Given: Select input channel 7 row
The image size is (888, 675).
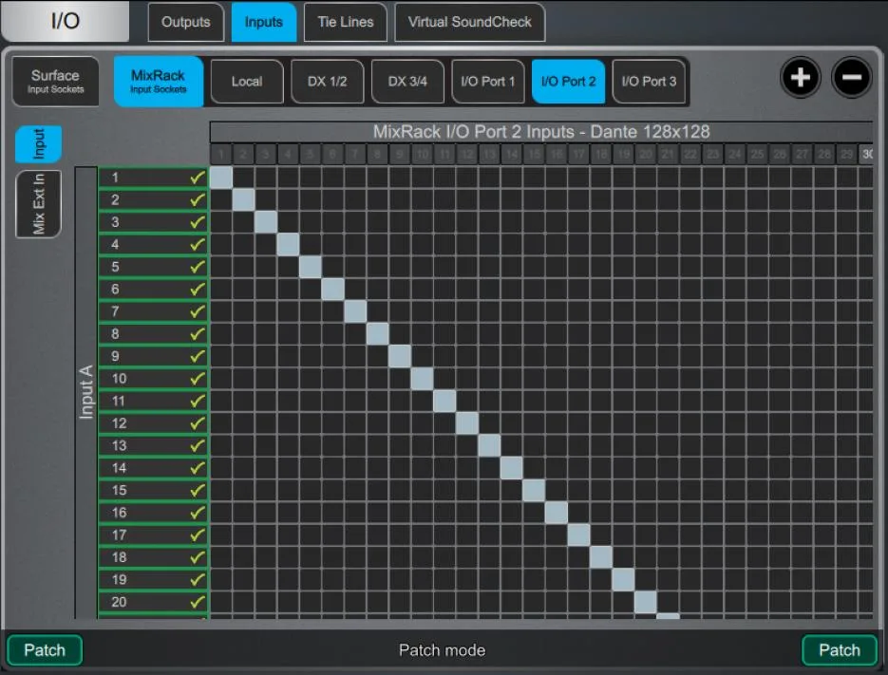Looking at the screenshot, I should (154, 311).
